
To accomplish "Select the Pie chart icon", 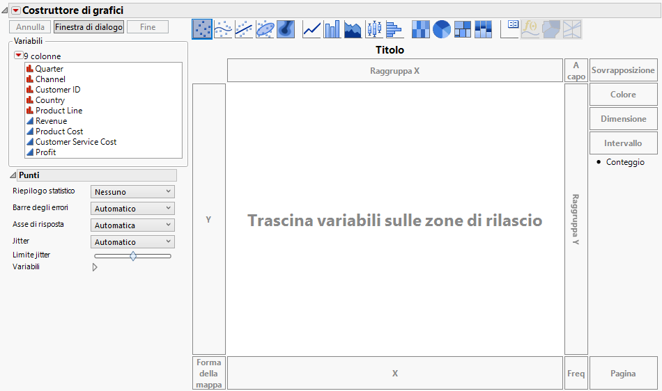I will (442, 29).
